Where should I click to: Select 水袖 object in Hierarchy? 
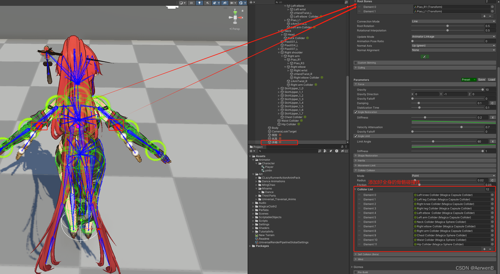pyautogui.click(x=275, y=142)
